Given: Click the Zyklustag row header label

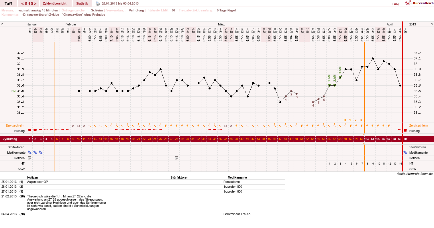Looking at the screenshot, I should (x=10, y=139).
